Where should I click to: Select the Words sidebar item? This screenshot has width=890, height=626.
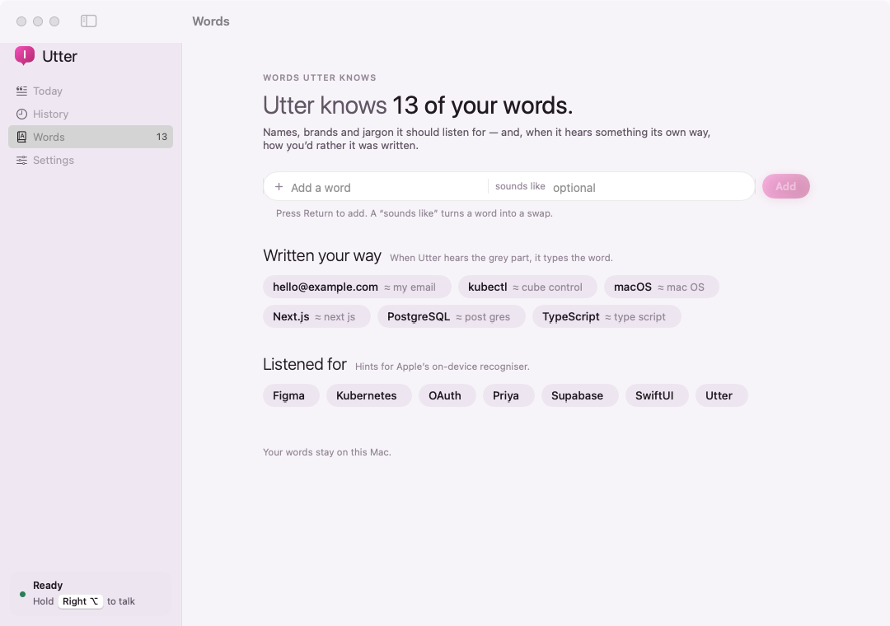[x=91, y=137]
